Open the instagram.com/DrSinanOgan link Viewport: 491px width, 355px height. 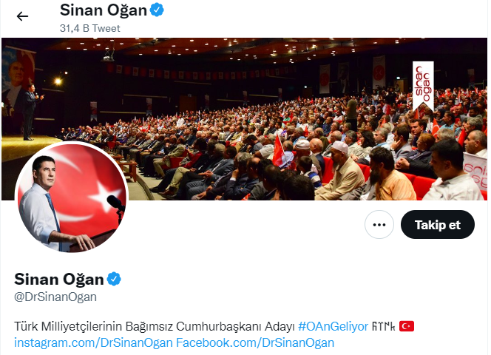click(93, 342)
